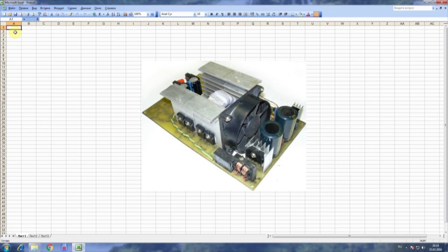Run the spelling check icon
Image resolution: width=448 pixels, height=252 pixels.
[40, 14]
